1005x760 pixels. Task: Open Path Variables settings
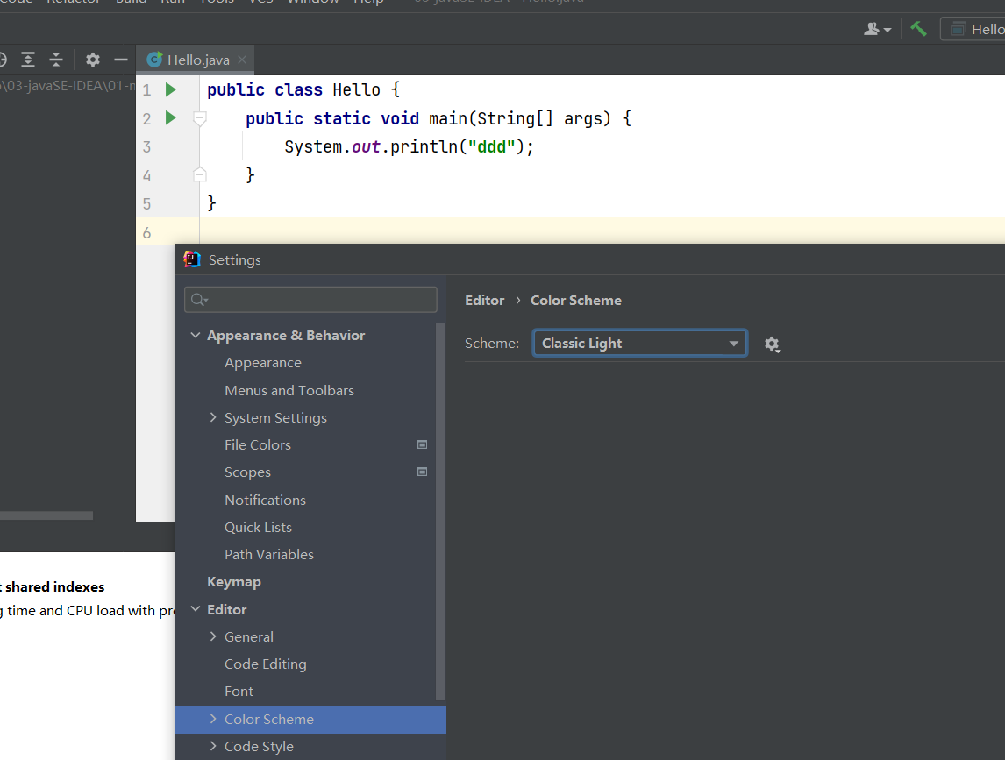(269, 554)
